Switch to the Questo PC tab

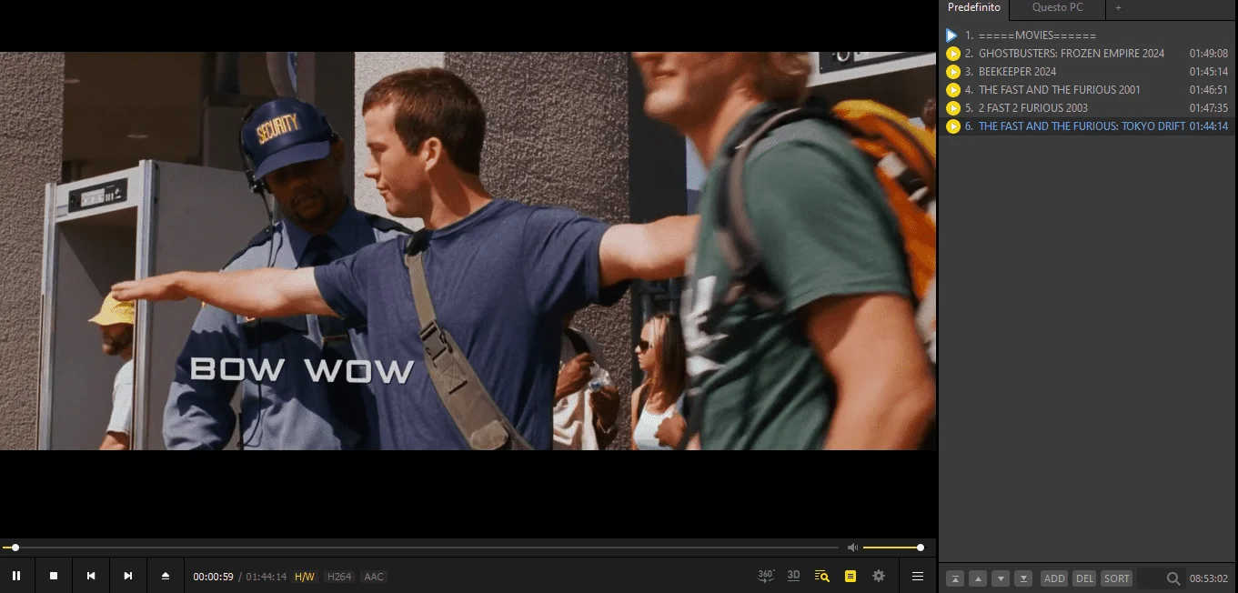coord(1057,8)
